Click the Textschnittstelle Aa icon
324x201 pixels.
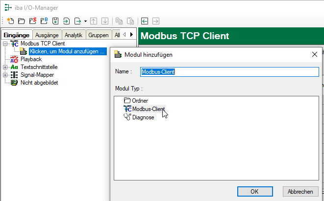pos(14,67)
